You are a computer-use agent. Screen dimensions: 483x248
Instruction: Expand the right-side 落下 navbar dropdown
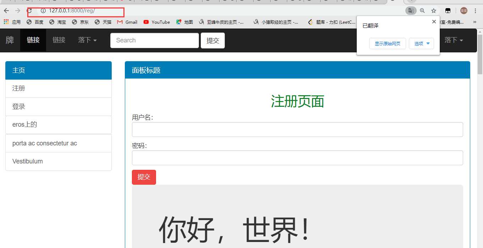pos(454,40)
